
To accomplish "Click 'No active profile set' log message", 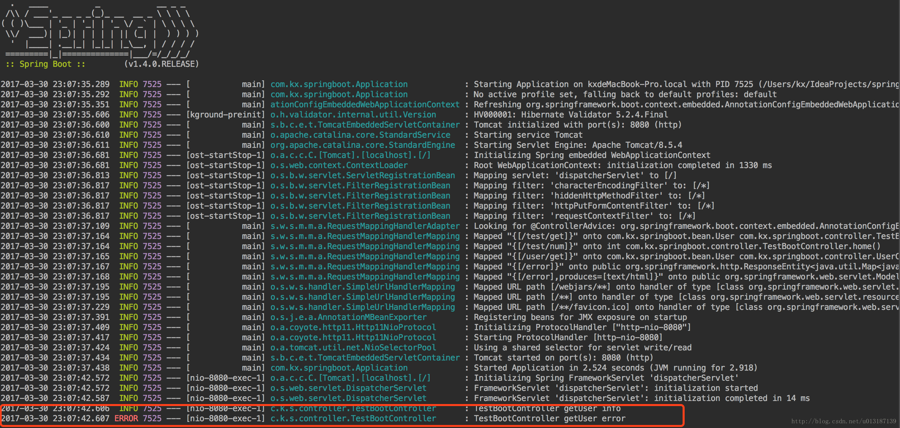I will pyautogui.click(x=625, y=95).
